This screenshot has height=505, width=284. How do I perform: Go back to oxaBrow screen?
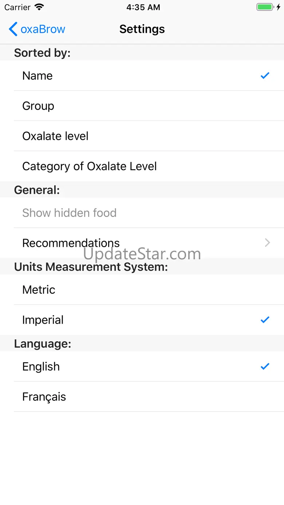[43, 29]
